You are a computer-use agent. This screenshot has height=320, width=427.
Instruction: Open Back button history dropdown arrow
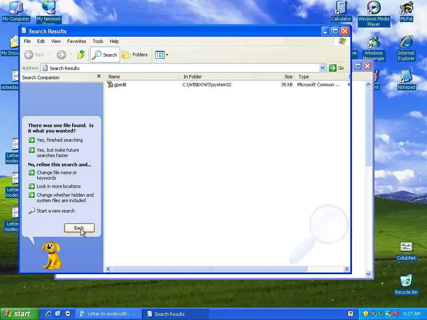(50, 55)
